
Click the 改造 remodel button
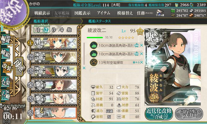pos(189,114)
